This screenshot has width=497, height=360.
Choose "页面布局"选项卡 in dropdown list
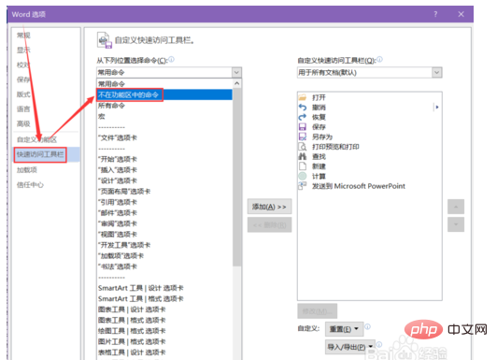[x=164, y=192]
